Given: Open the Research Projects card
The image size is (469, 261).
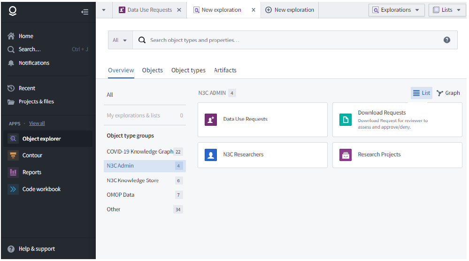Looking at the screenshot, I should 397,155.
